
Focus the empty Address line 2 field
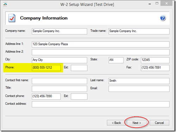click(101, 52)
